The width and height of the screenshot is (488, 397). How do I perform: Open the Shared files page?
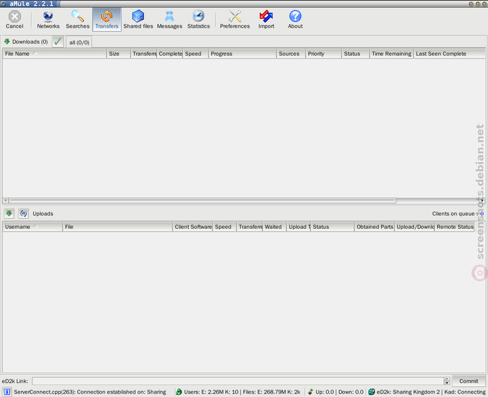[x=138, y=20]
